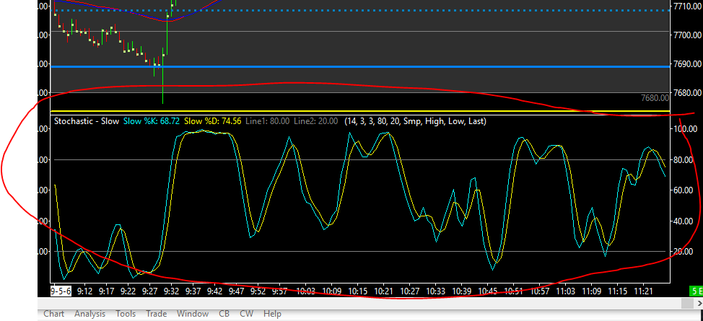This screenshot has height=321, width=703.
Task: Click the horizontal scrollbar thumb
Action: [687, 304]
